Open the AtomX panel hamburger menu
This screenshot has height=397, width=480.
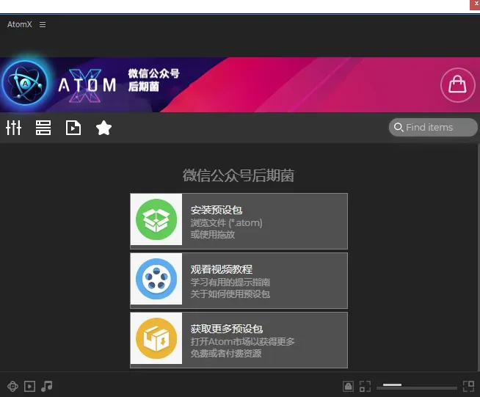43,24
